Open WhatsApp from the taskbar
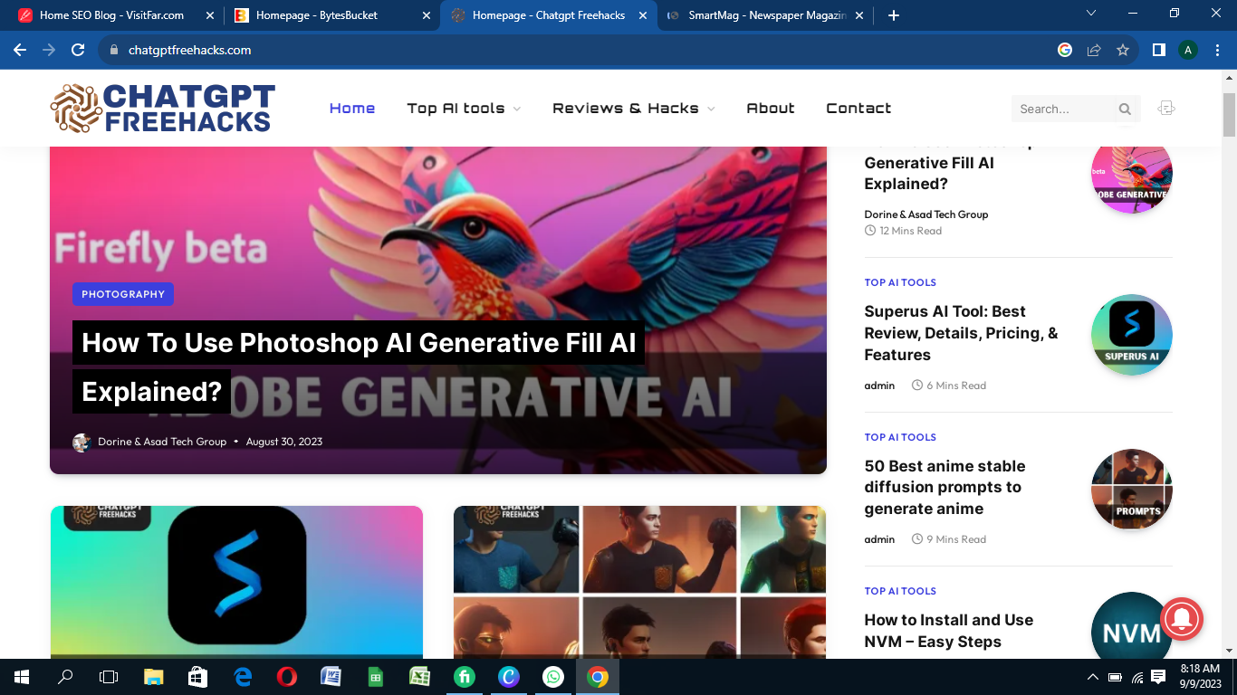 point(552,677)
